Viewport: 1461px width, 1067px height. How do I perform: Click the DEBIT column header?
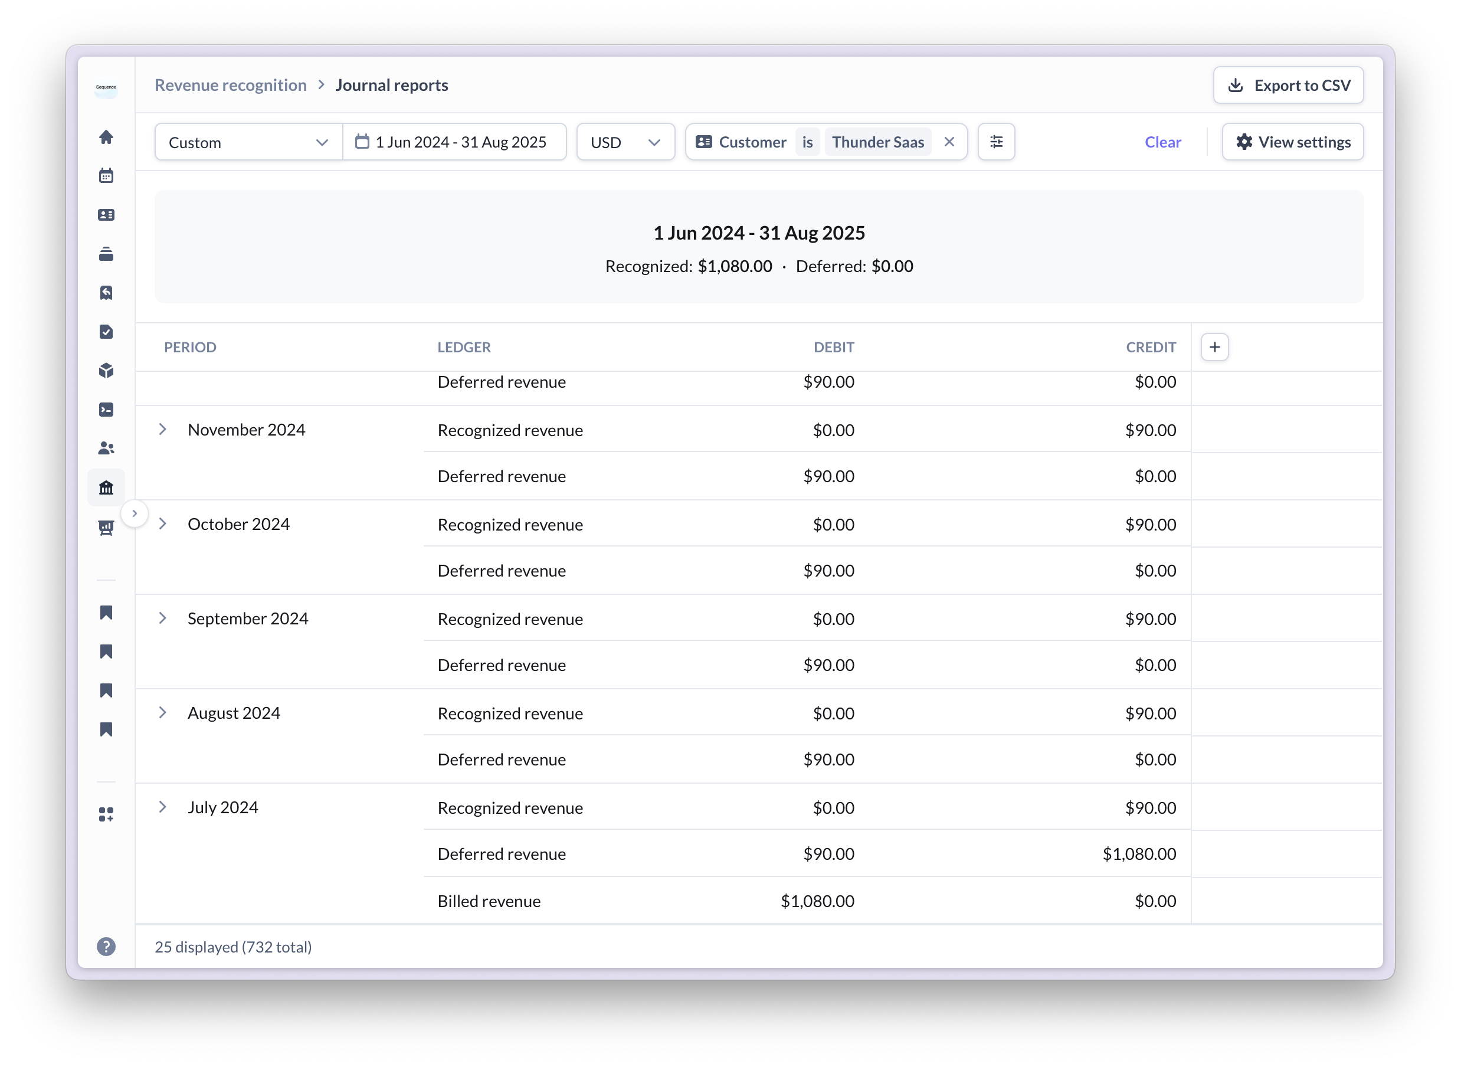tap(834, 347)
